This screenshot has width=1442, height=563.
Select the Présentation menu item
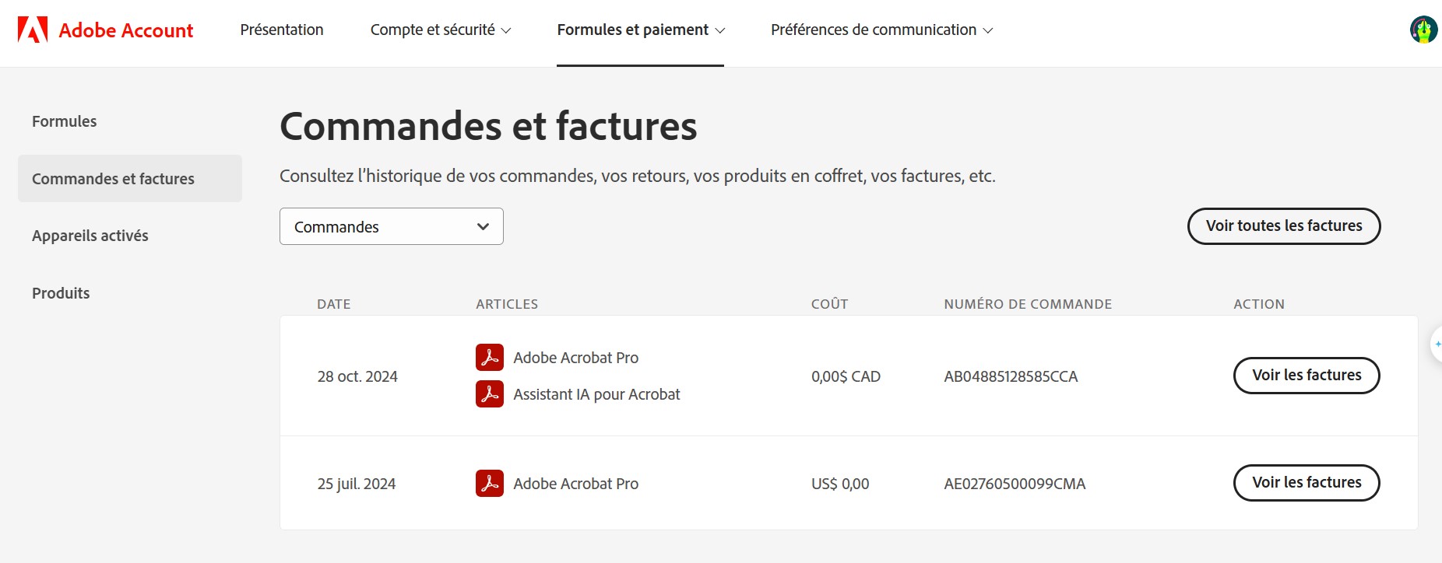coord(282,30)
